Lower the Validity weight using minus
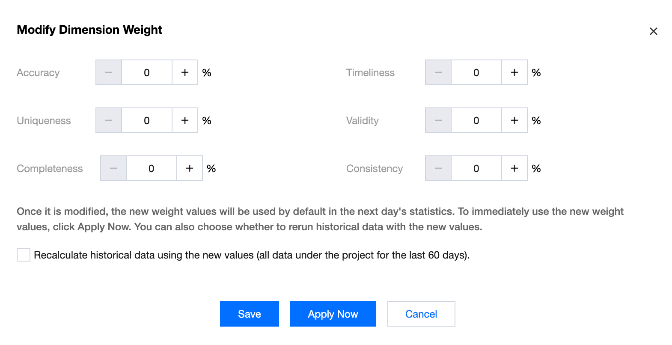Viewport: 672px width, 345px height. 438,121
